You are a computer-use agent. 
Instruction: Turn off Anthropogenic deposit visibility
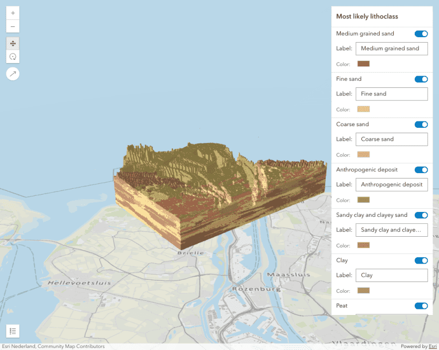(421, 170)
